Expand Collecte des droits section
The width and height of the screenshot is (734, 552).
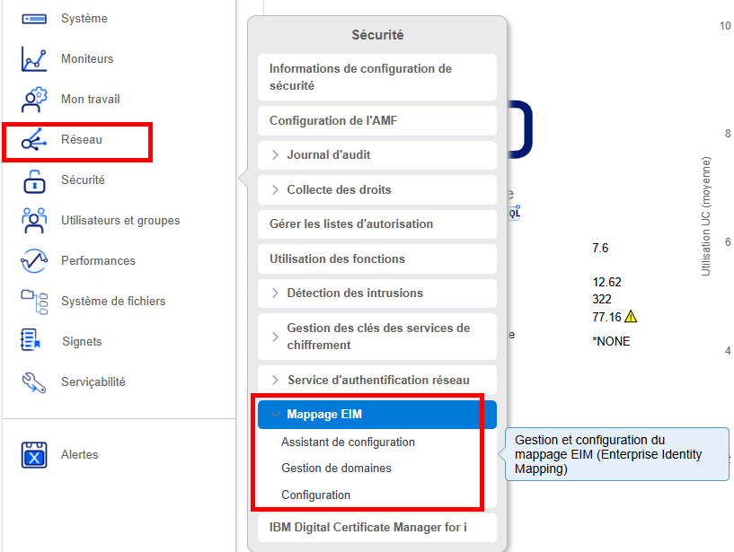coord(276,190)
